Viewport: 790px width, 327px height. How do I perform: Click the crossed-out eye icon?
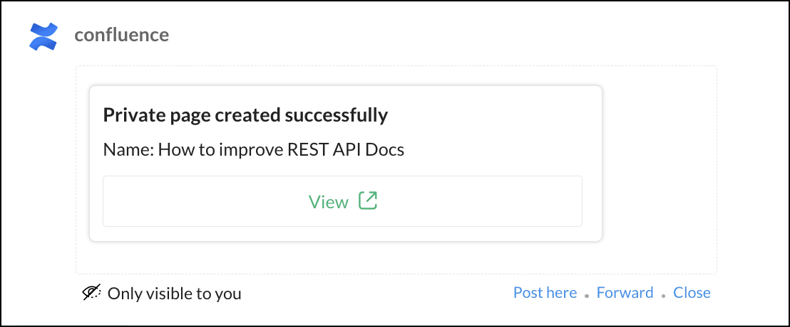91,293
